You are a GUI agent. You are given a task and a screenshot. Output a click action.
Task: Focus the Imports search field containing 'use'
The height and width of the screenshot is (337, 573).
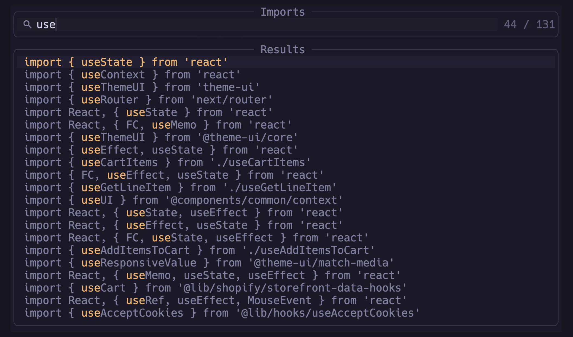[257, 24]
